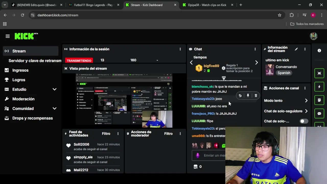327x184 pixels.
Task: Open the user profile avatar menu
Action: point(313,36)
